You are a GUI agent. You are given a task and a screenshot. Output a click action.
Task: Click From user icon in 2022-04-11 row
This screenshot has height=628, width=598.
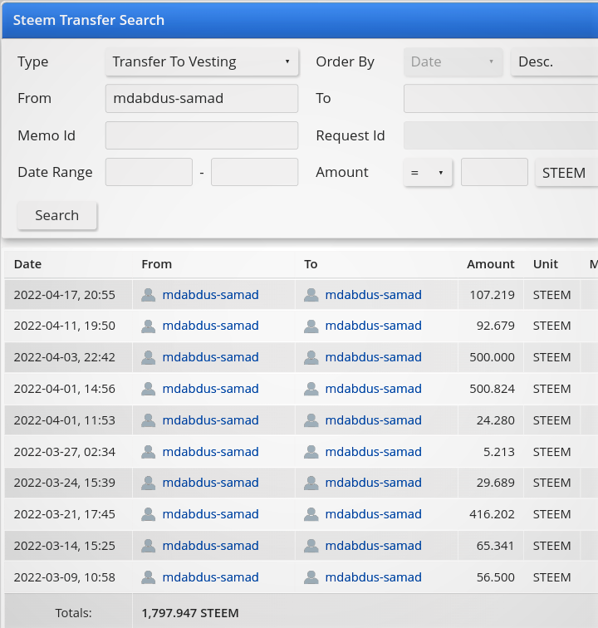[148, 326]
